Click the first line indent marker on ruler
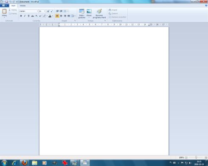The width and height of the screenshot is (208, 166). 59,24
